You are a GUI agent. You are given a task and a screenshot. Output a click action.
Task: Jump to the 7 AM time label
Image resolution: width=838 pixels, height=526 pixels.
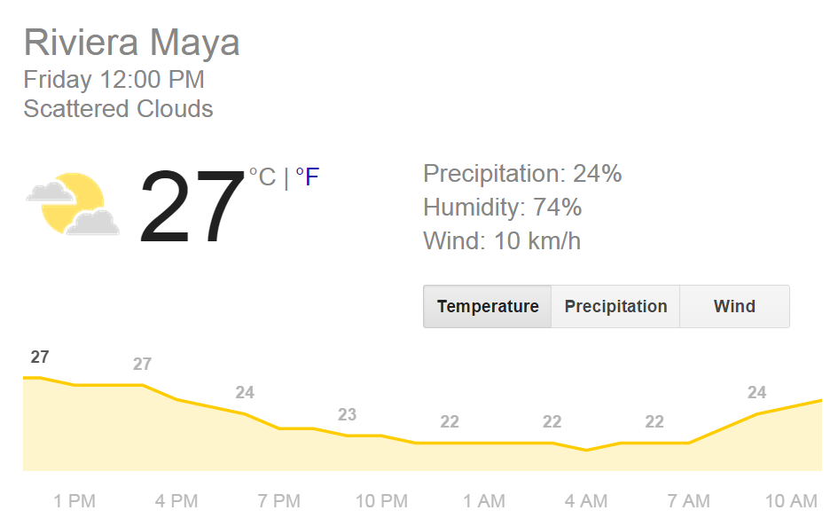click(x=689, y=501)
